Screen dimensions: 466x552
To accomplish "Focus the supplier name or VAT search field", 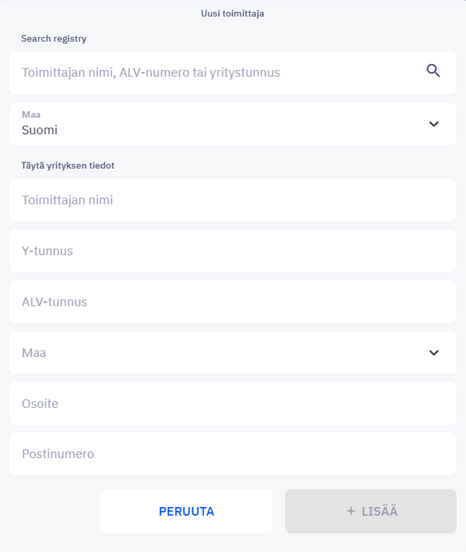I will point(233,73).
